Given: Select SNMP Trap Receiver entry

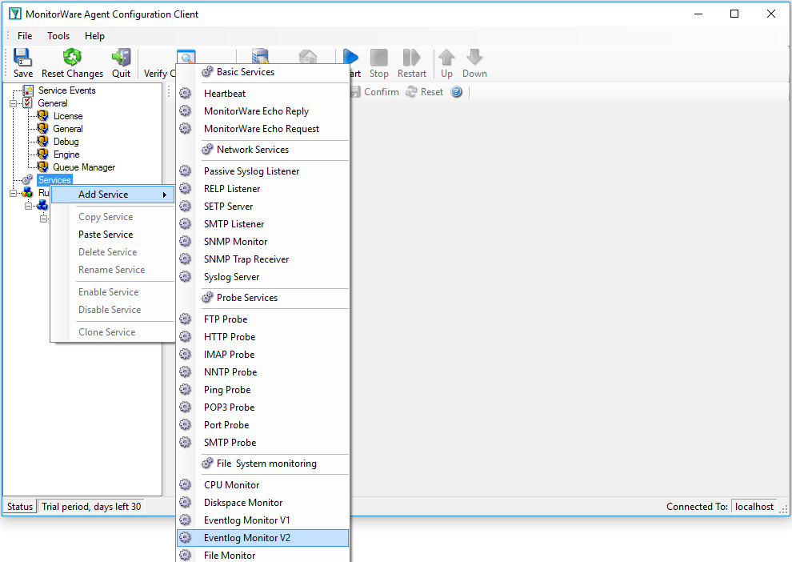Looking at the screenshot, I should 262,259.
